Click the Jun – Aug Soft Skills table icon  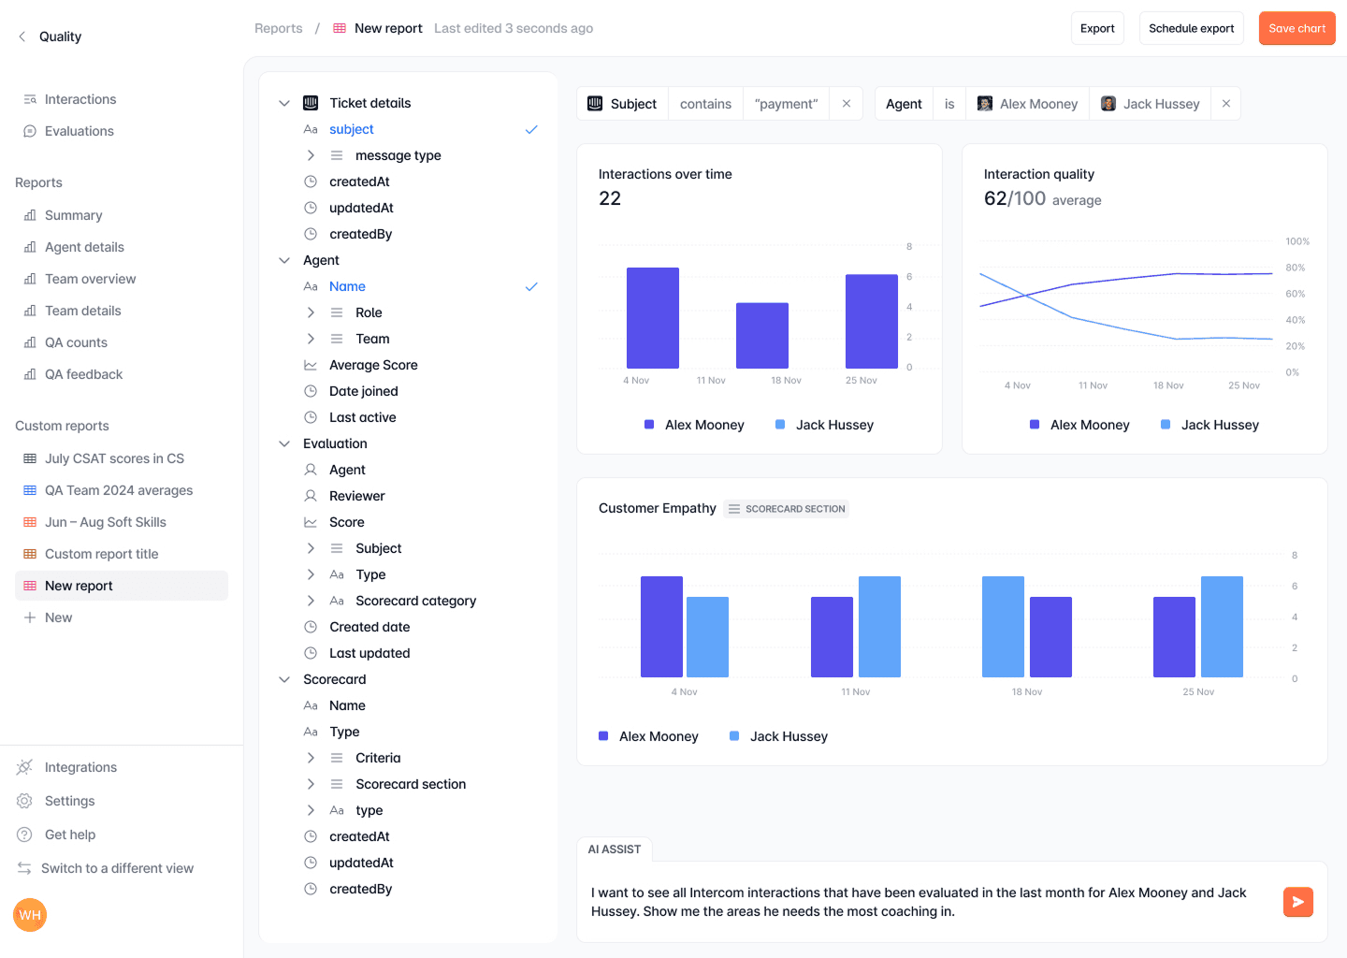30,522
